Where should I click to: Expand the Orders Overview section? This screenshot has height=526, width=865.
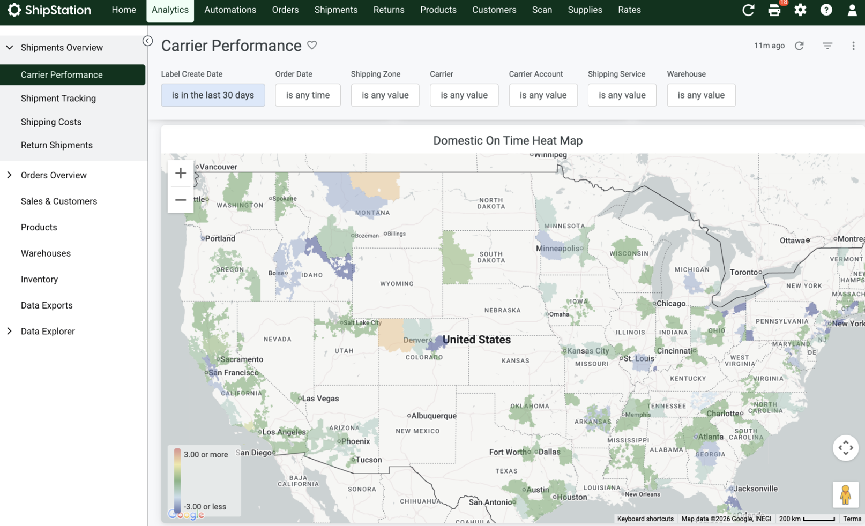click(10, 175)
